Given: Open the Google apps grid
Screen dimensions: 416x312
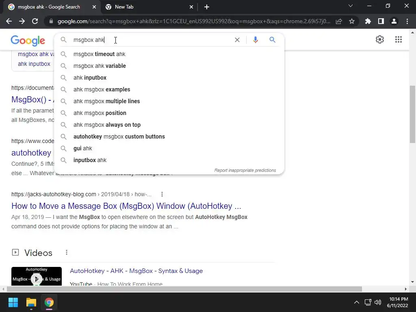Looking at the screenshot, I should tap(398, 39).
